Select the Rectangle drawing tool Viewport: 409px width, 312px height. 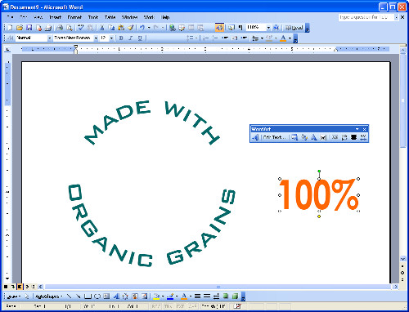click(x=88, y=296)
